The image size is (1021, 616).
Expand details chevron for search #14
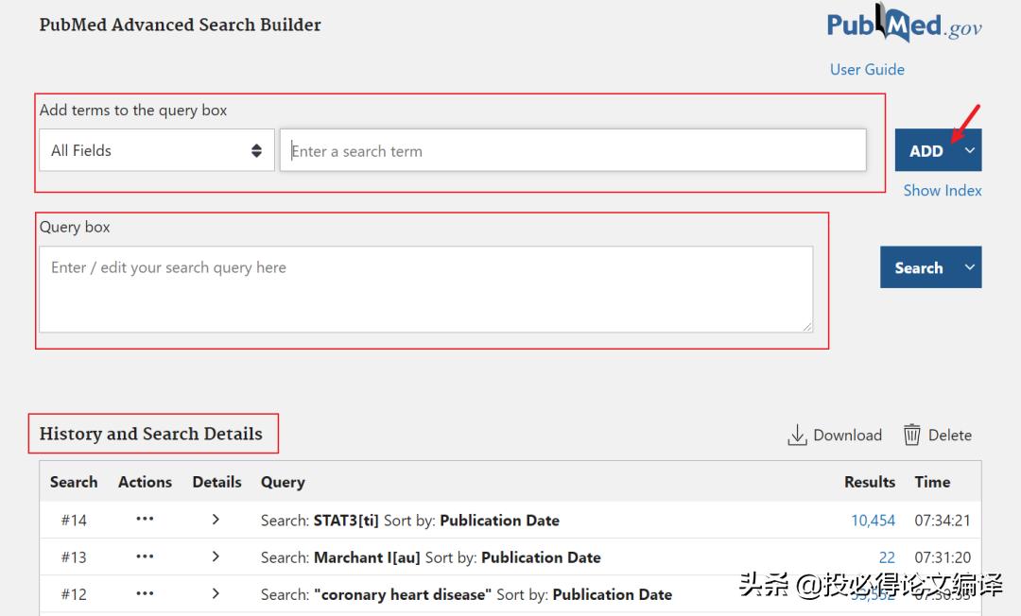click(x=216, y=520)
